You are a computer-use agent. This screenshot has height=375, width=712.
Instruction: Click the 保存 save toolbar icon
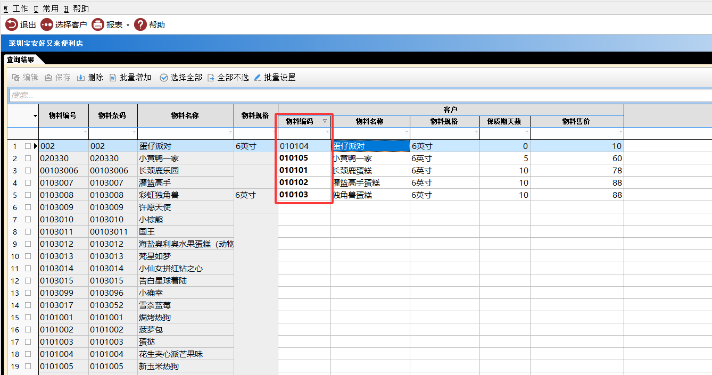48,78
